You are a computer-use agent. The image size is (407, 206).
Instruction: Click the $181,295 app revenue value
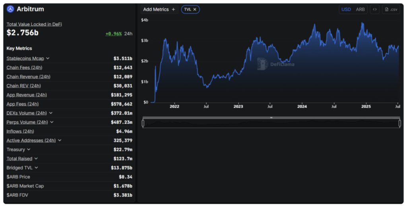point(122,95)
